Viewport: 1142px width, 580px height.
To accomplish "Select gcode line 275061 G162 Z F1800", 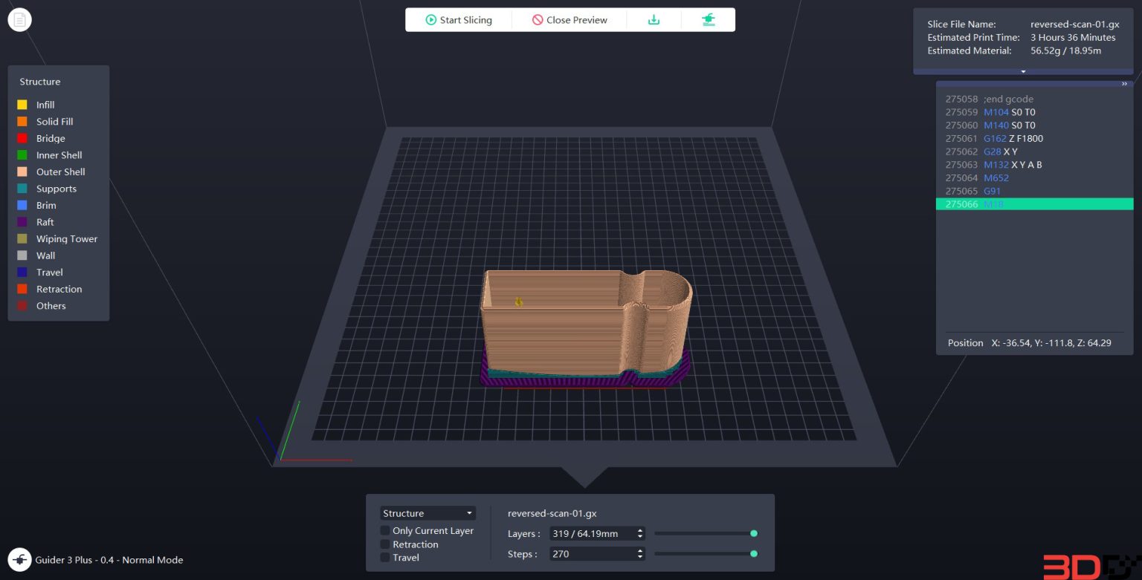I will point(1034,138).
